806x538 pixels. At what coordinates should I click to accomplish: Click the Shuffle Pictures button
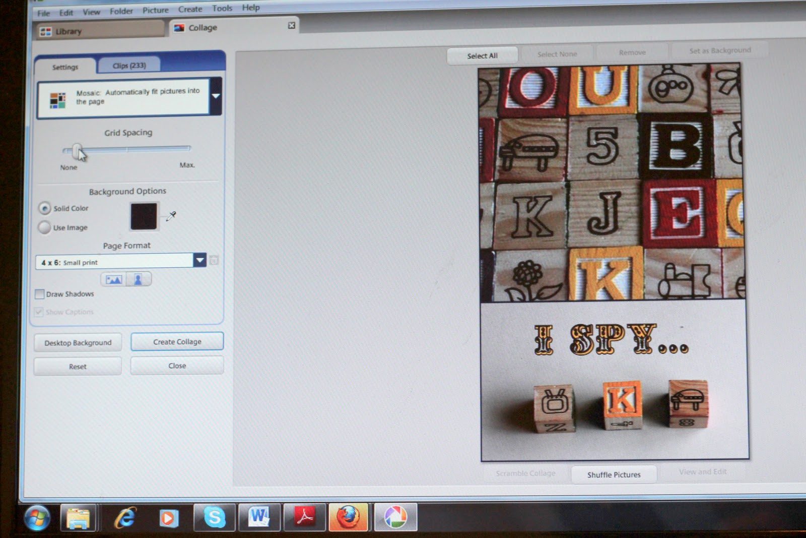614,474
